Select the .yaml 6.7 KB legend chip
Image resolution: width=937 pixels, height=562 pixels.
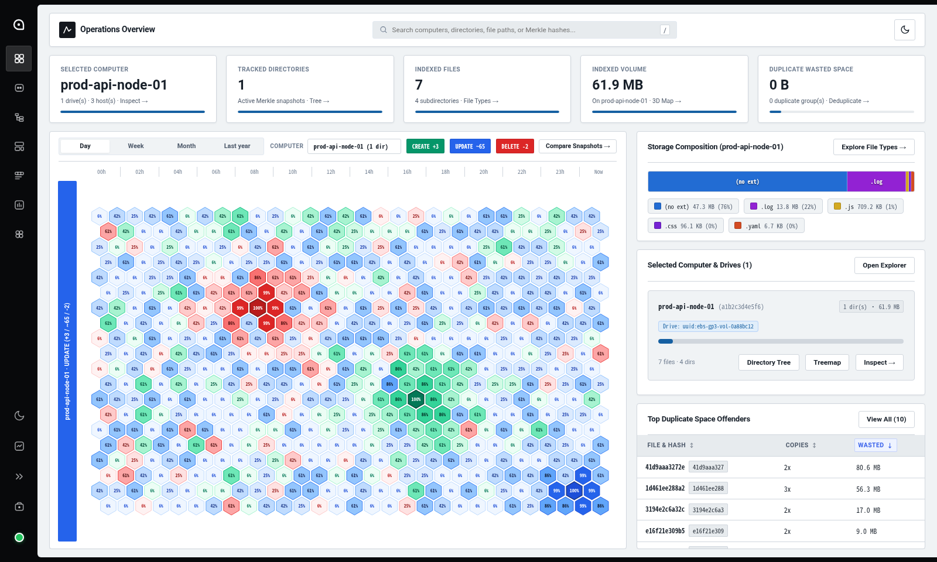point(767,225)
